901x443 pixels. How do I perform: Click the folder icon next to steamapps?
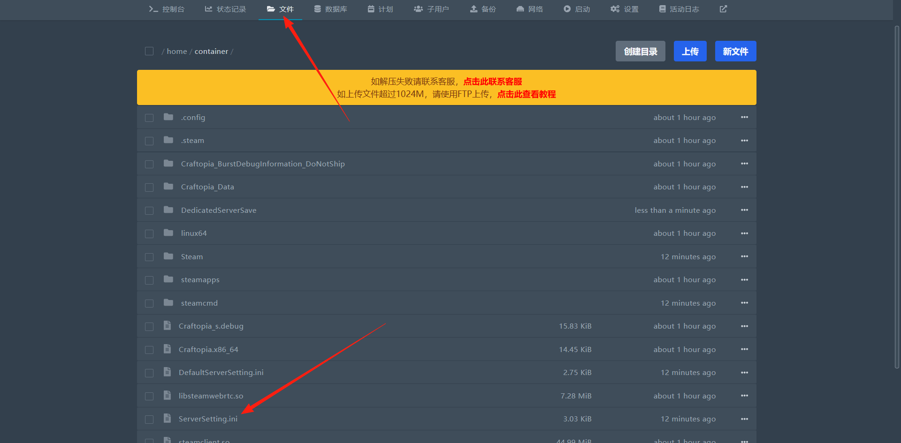[168, 279]
